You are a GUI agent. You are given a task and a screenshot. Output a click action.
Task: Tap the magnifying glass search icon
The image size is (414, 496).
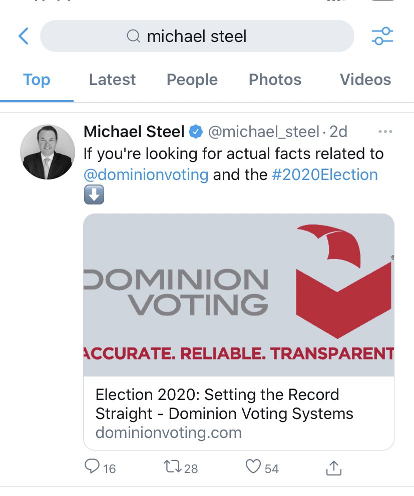pyautogui.click(x=133, y=36)
